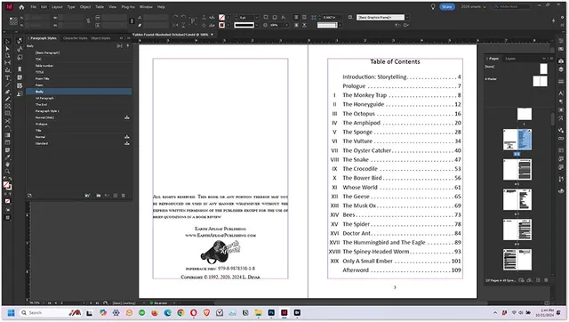Toggle constrain proportions chain icon

(x=88, y=21)
